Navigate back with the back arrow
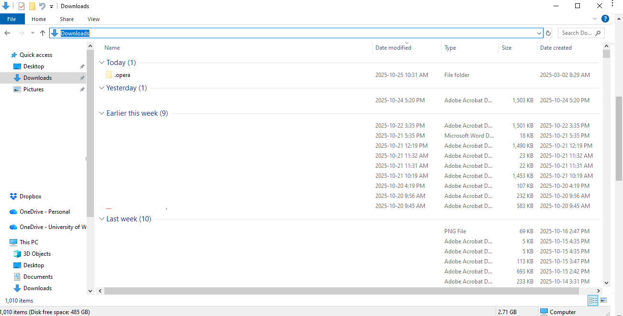Image resolution: width=623 pixels, height=316 pixels. tap(7, 33)
